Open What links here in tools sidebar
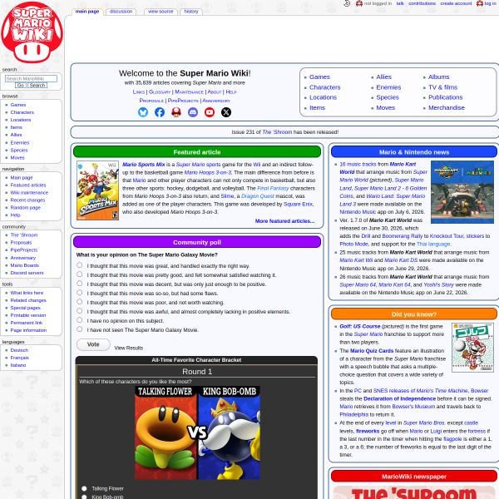 click(x=27, y=293)
